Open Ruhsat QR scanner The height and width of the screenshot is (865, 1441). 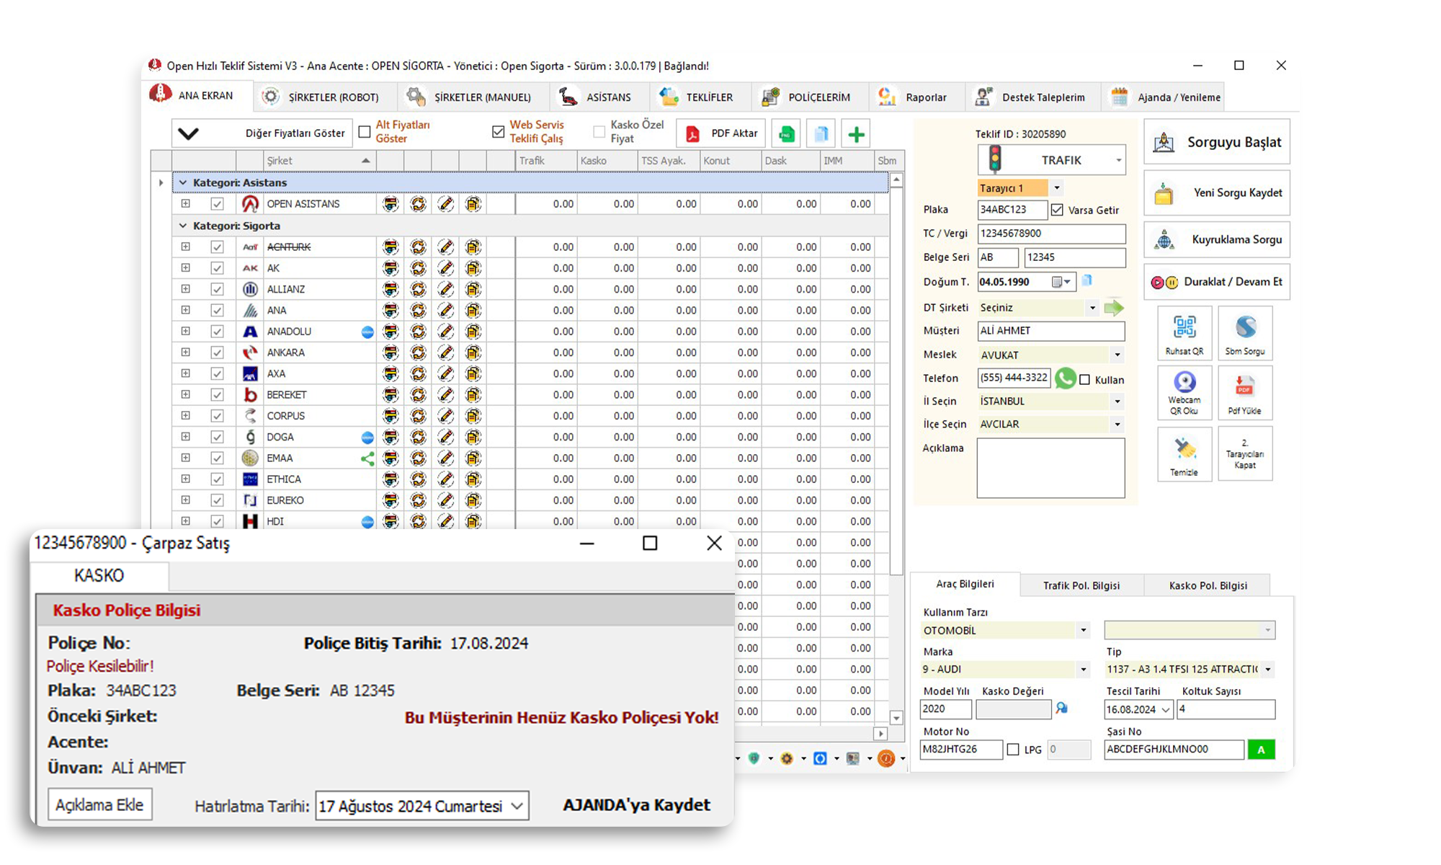[1185, 333]
